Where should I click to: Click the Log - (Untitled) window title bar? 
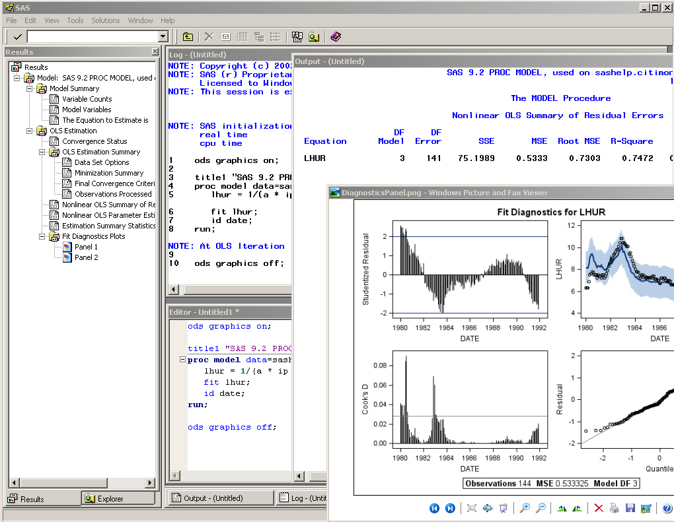[x=229, y=55]
